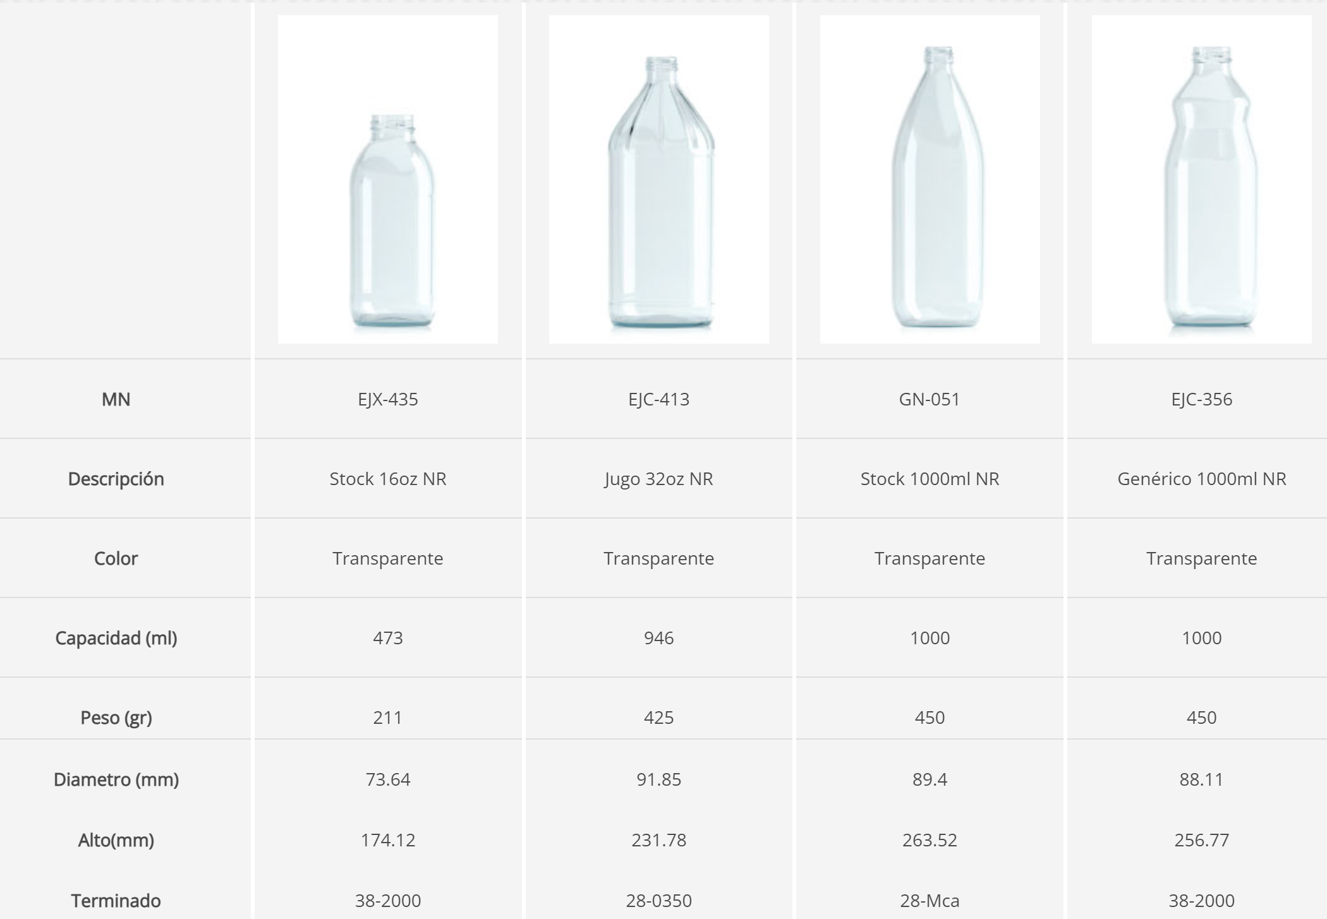Click the 263.52 height value
Screen dimensions: 1327x919
pyautogui.click(x=930, y=840)
